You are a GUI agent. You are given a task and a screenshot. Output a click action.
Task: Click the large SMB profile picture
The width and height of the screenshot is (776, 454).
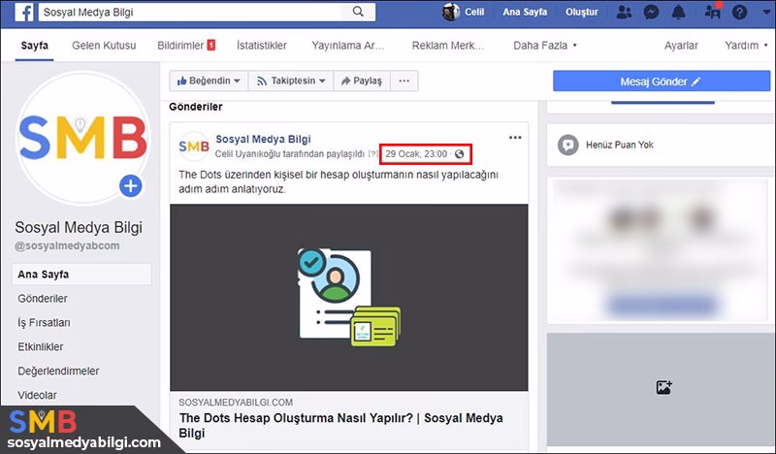82,138
